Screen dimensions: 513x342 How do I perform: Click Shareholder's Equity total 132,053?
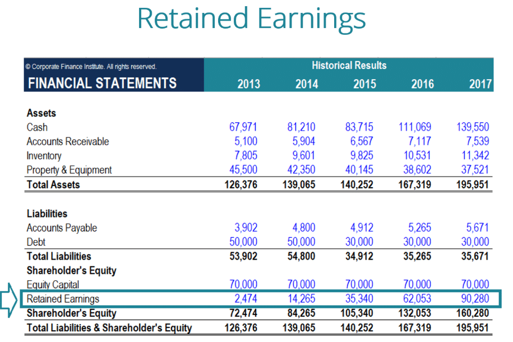[x=415, y=313]
